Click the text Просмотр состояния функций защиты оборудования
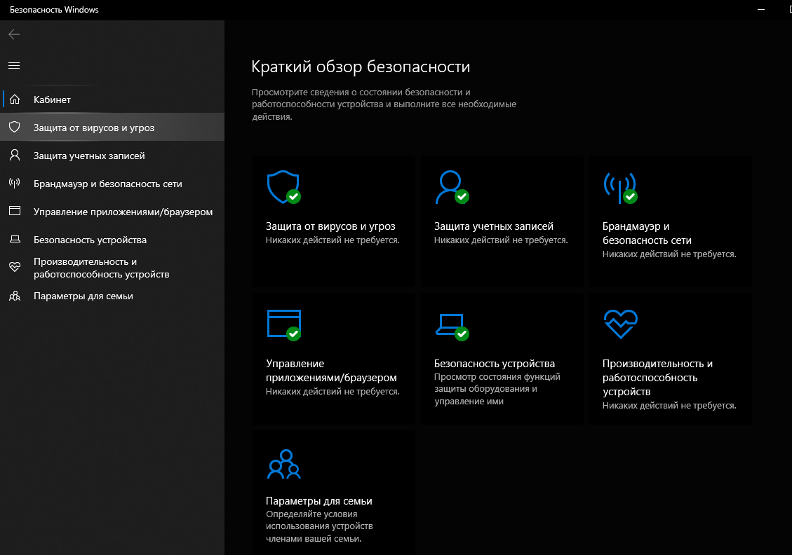 [497, 389]
